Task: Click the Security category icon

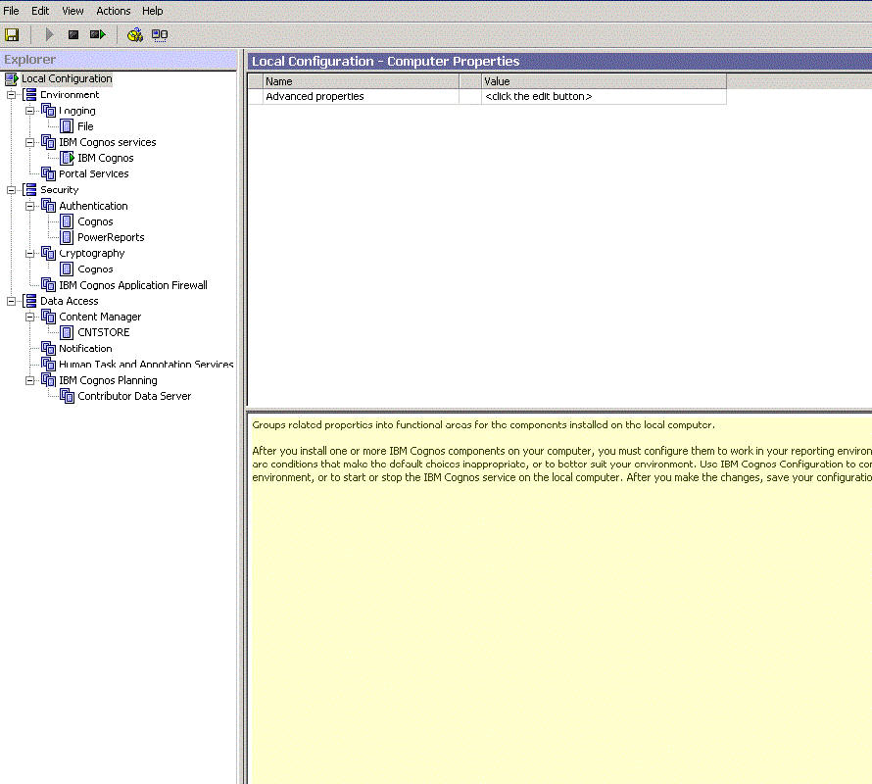Action: point(30,190)
